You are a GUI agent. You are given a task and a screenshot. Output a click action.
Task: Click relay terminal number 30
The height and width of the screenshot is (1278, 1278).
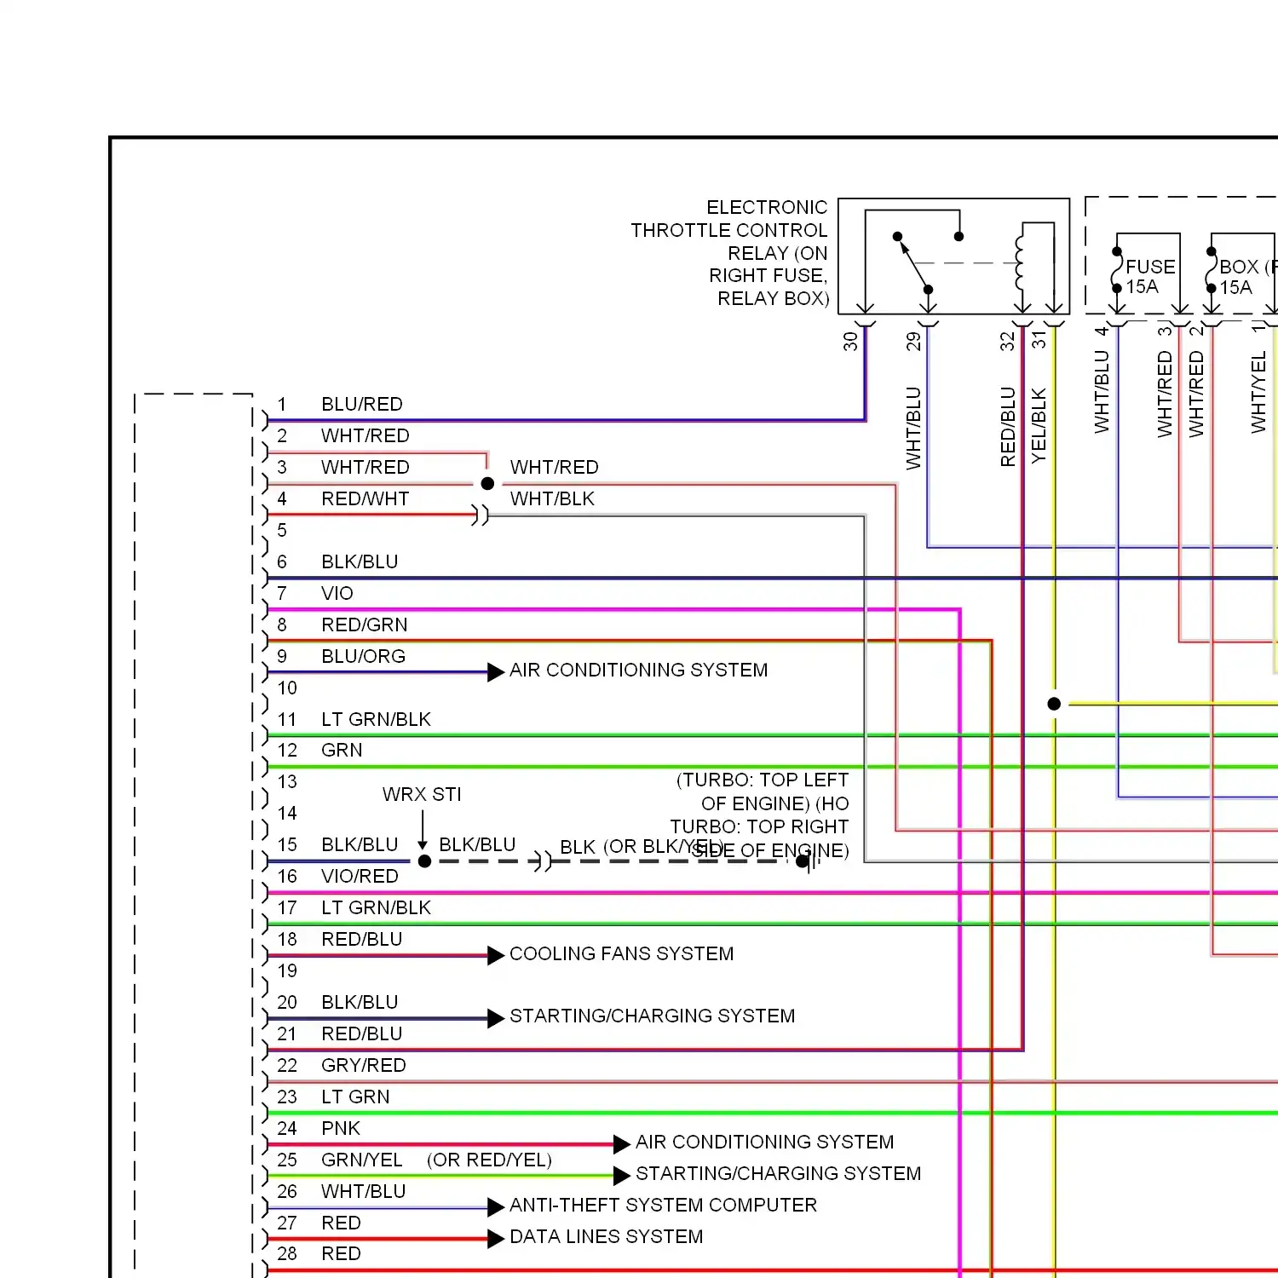(850, 342)
